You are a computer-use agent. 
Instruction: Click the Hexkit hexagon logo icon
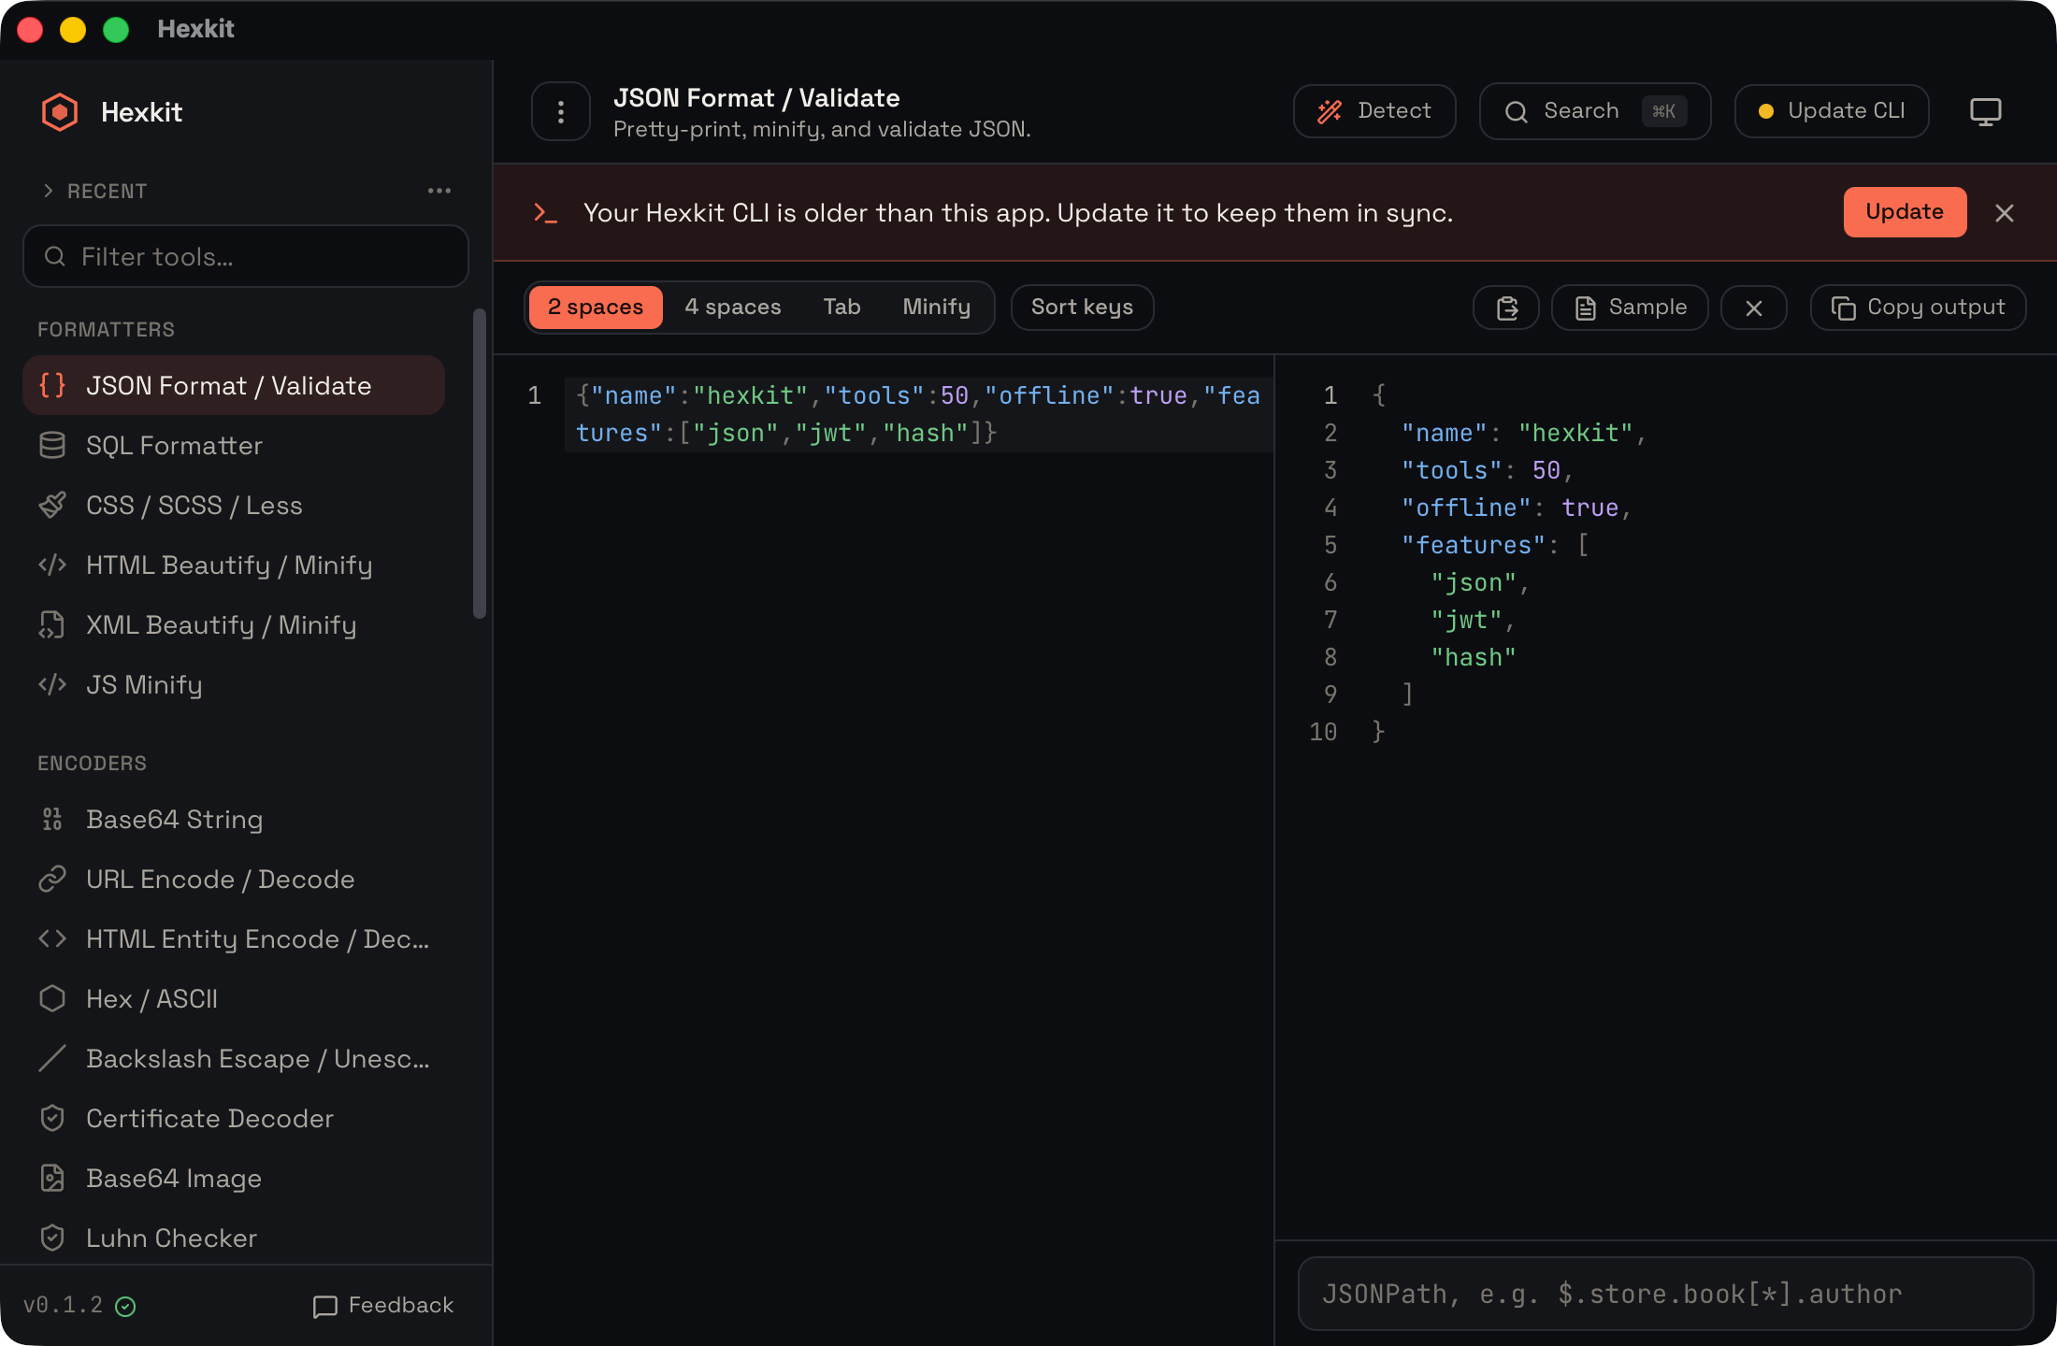[x=60, y=112]
